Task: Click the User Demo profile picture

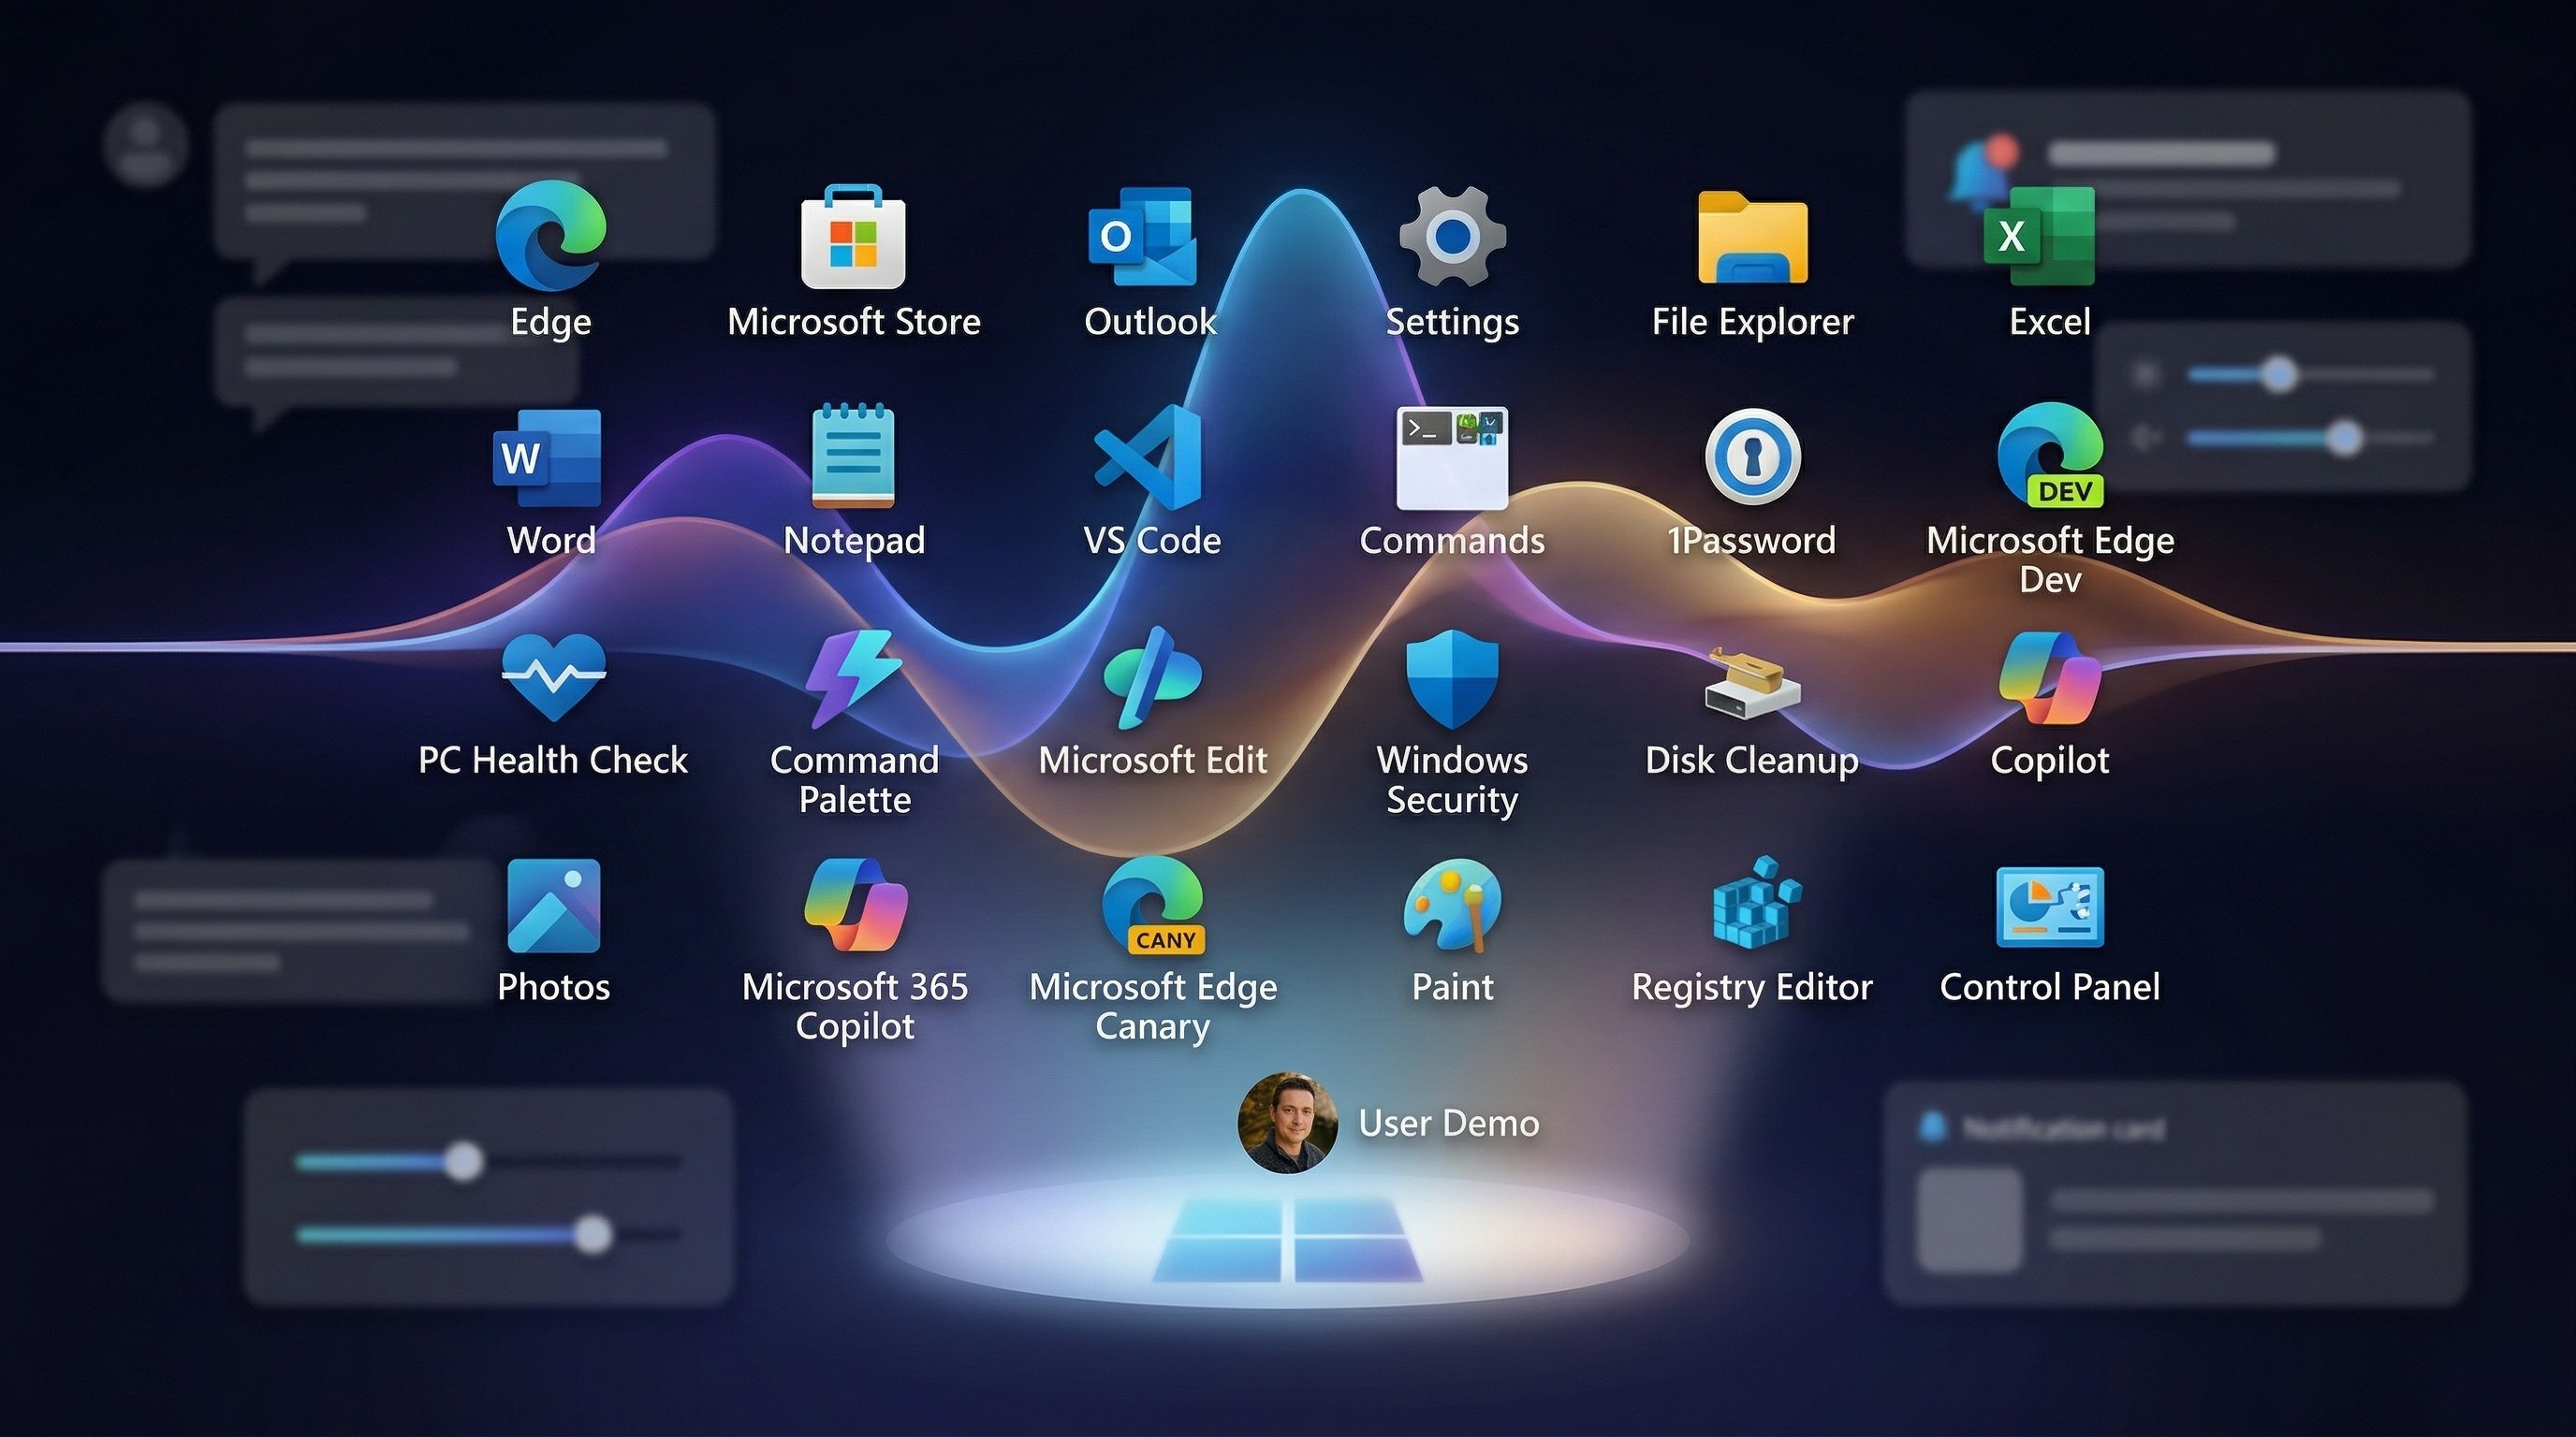Action: (1290, 1123)
